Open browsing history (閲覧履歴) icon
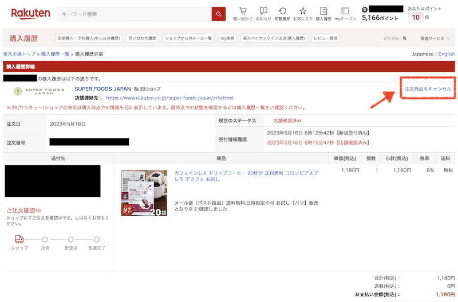This screenshot has height=302, width=458. (282, 14)
